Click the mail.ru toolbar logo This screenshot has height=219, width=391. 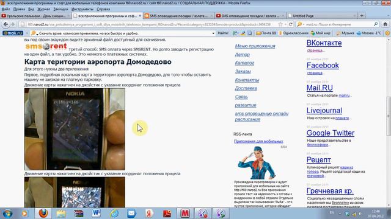point(13,33)
